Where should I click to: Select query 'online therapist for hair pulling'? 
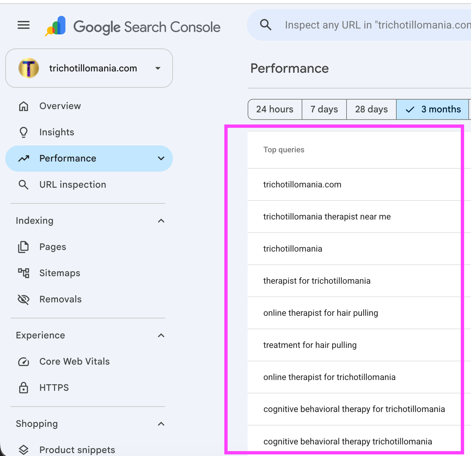pyautogui.click(x=321, y=313)
